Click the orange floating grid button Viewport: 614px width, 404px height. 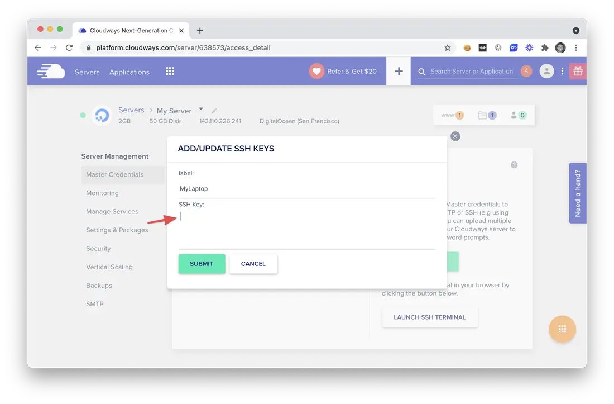click(x=562, y=329)
